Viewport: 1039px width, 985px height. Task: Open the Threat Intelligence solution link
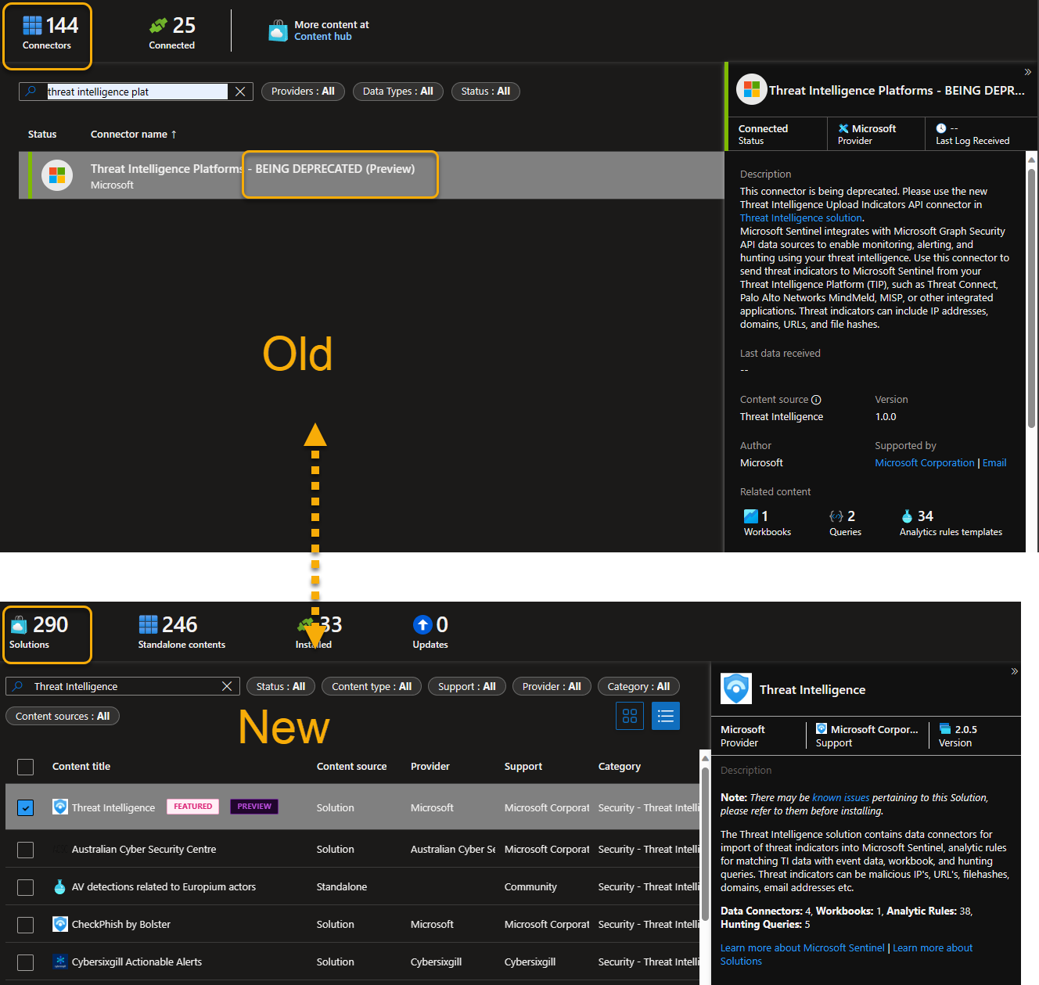(800, 218)
